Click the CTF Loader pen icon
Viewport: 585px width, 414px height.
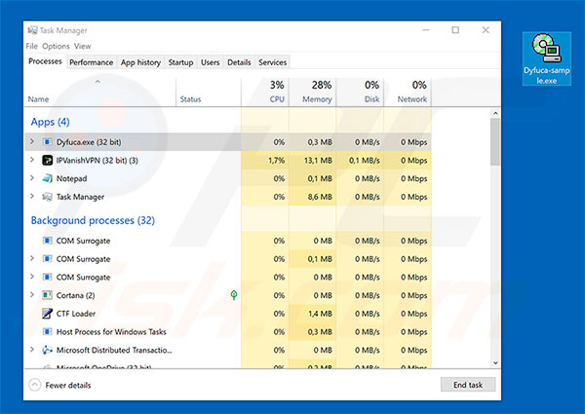[x=48, y=314]
